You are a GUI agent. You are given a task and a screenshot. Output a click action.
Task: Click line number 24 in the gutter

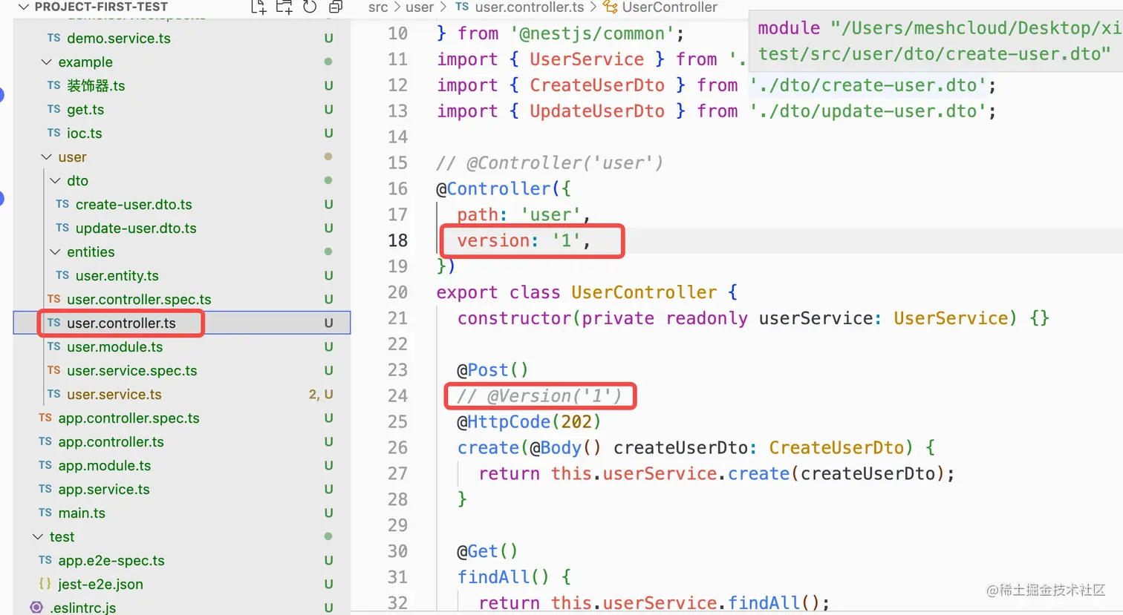(398, 395)
